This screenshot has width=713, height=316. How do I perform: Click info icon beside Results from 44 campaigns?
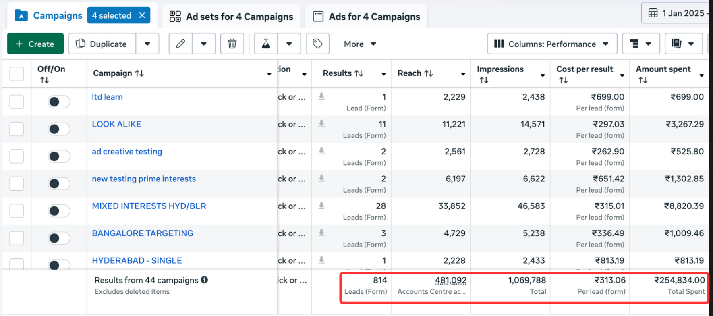click(x=205, y=280)
